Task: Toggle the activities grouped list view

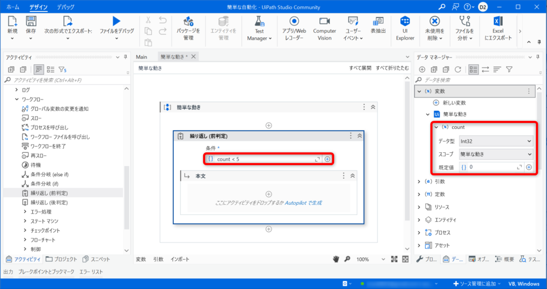Action: tap(51, 69)
